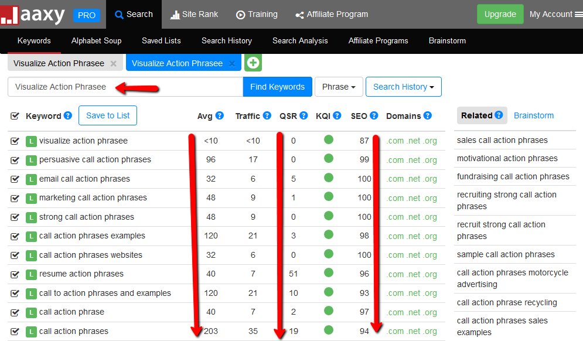Click the help icon next to Avg

pos(220,115)
